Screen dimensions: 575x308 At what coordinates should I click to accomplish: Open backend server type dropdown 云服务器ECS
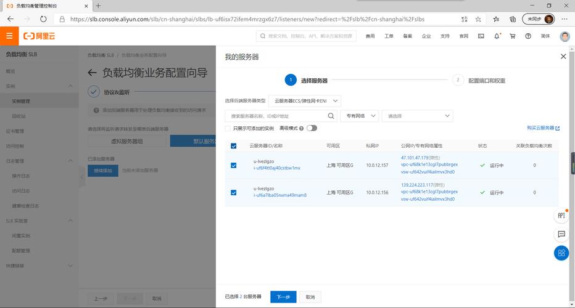305,100
